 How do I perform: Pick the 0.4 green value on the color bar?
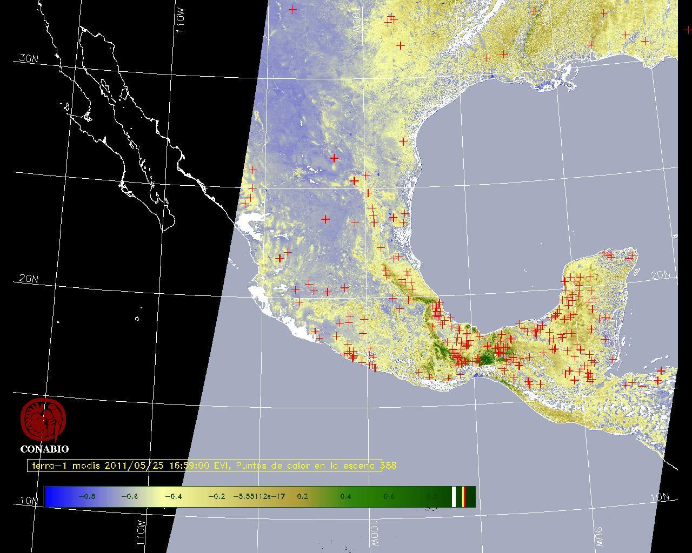pyautogui.click(x=345, y=496)
